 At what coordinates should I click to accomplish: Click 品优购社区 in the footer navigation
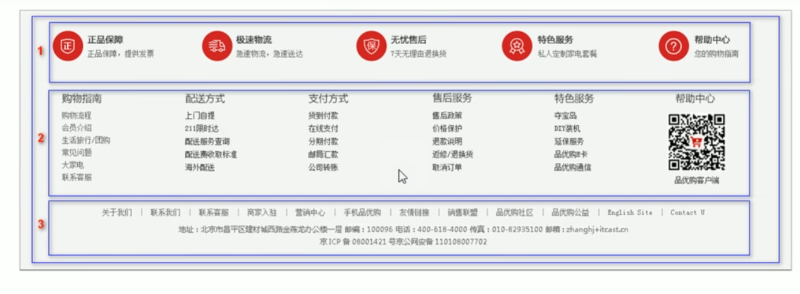pyautogui.click(x=514, y=213)
